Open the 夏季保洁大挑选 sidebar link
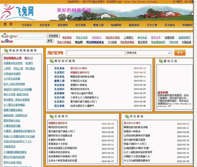Viewport: 197px width, 167px height. [12, 121]
